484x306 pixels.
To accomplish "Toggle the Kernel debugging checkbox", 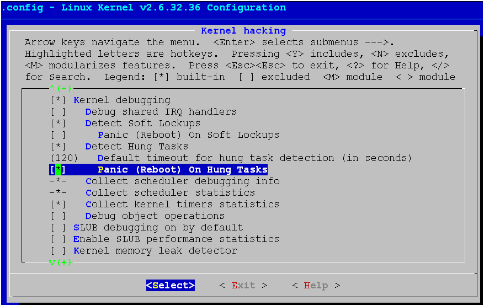I will click(58, 100).
